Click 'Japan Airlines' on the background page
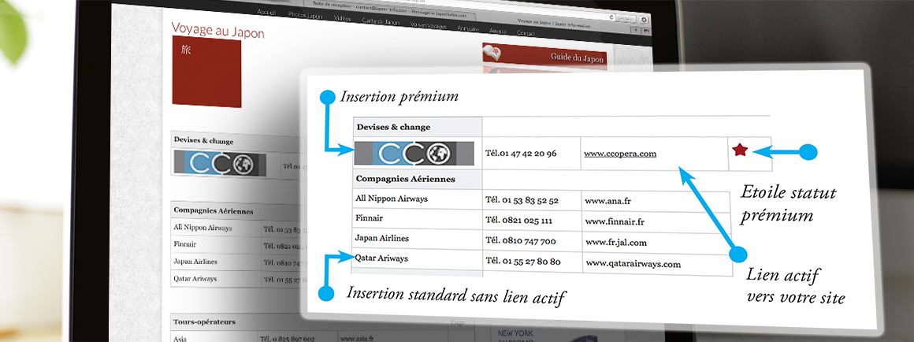 pyautogui.click(x=194, y=262)
